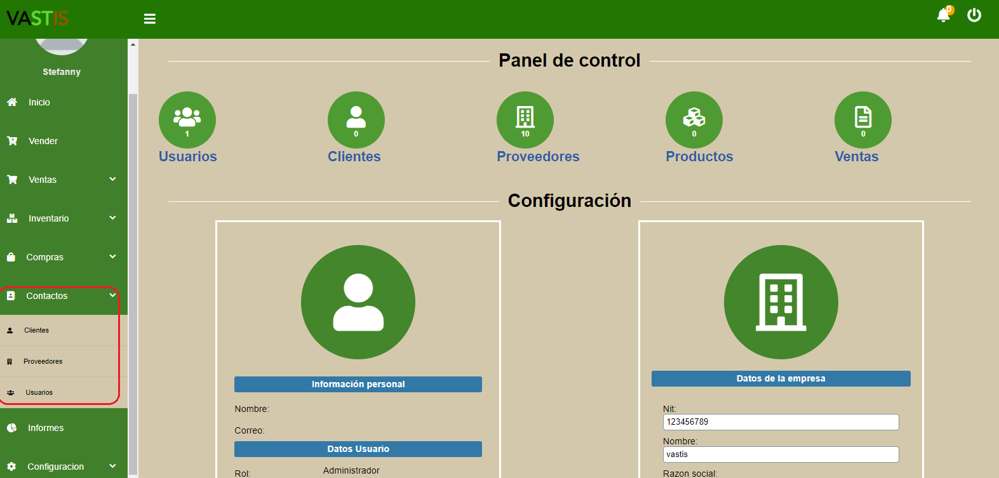Viewport: 999px width, 478px height.
Task: Click the Inicio home icon
Action: 11,102
